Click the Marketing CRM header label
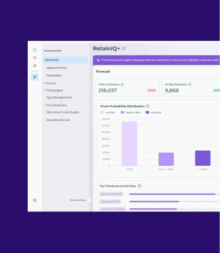Viewport: 220px width, 253px height. pos(53,51)
